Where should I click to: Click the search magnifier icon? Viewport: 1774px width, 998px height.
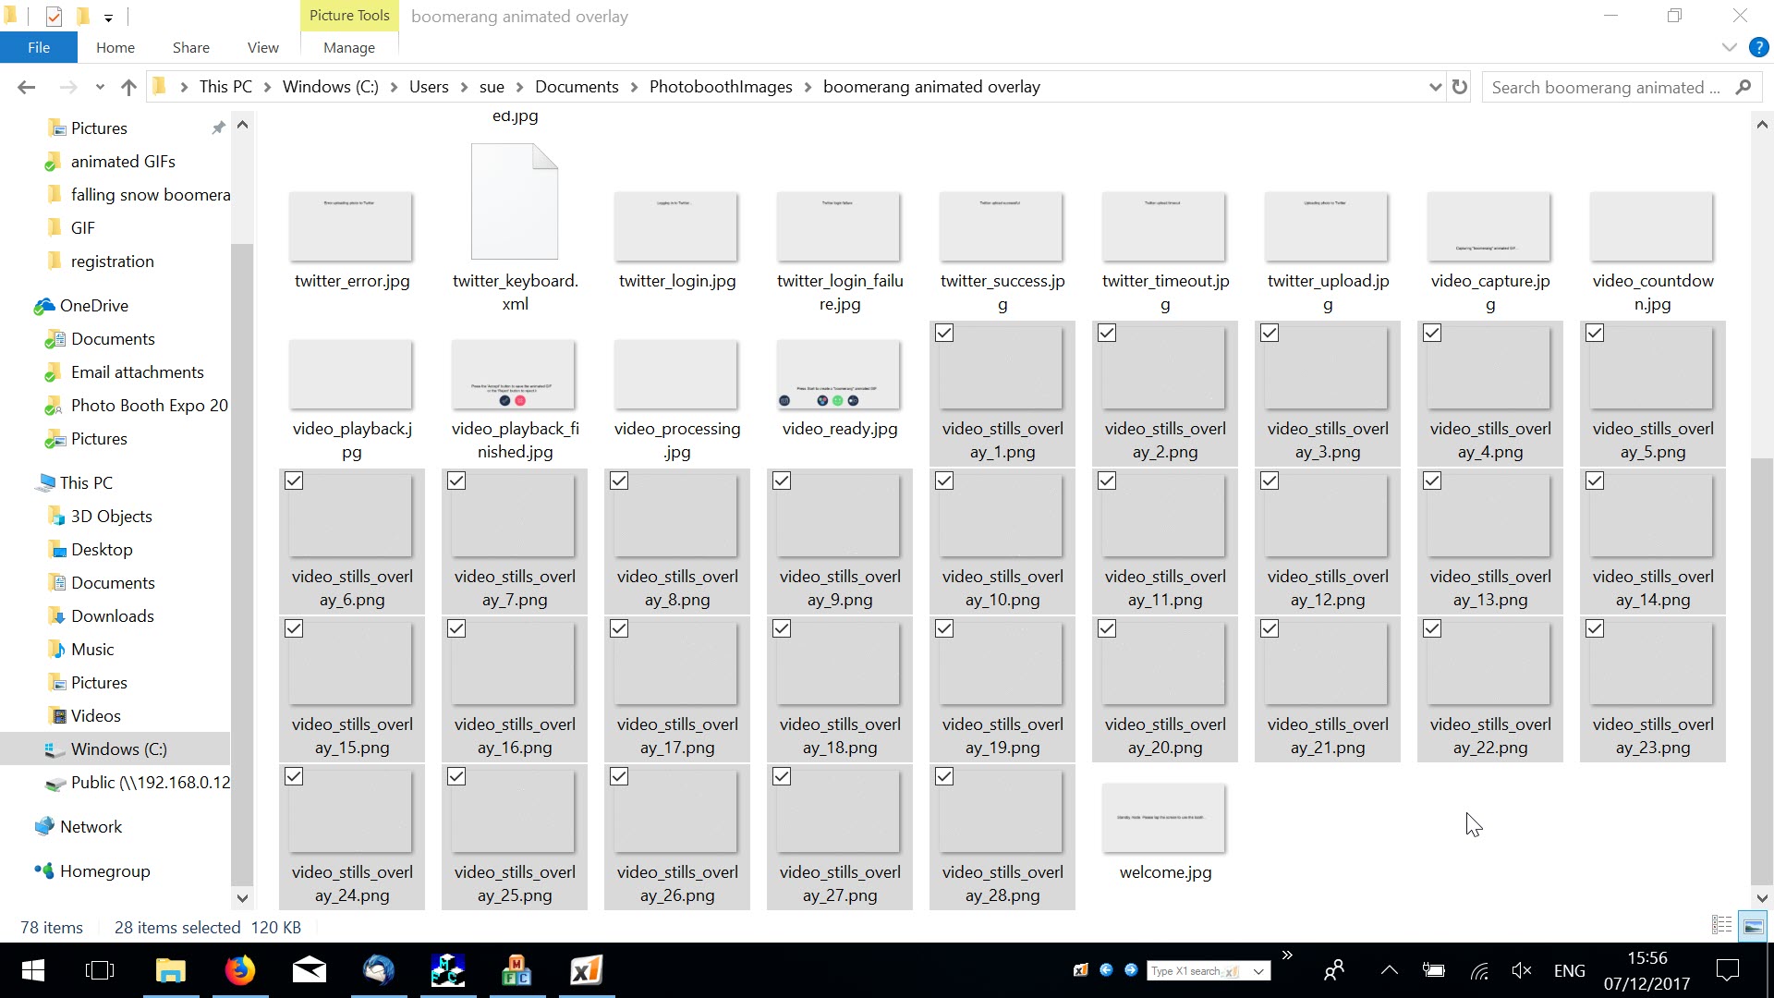pyautogui.click(x=1744, y=87)
